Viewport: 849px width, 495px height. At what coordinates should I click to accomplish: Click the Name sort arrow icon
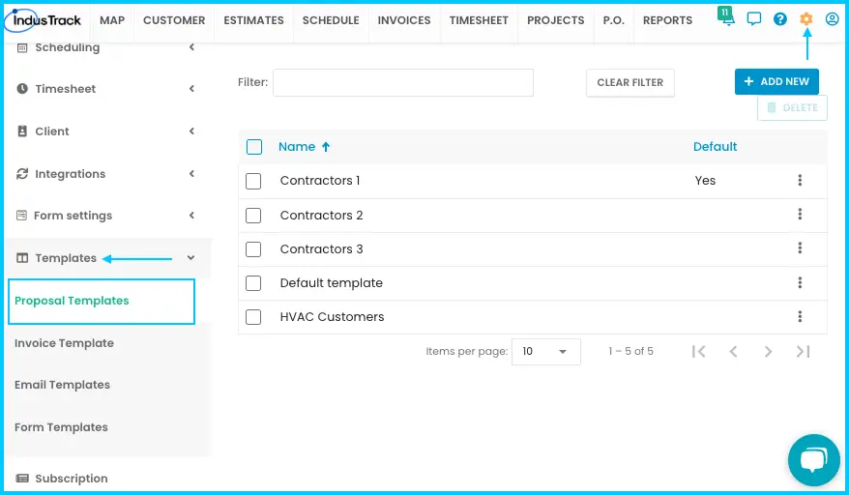(x=326, y=147)
